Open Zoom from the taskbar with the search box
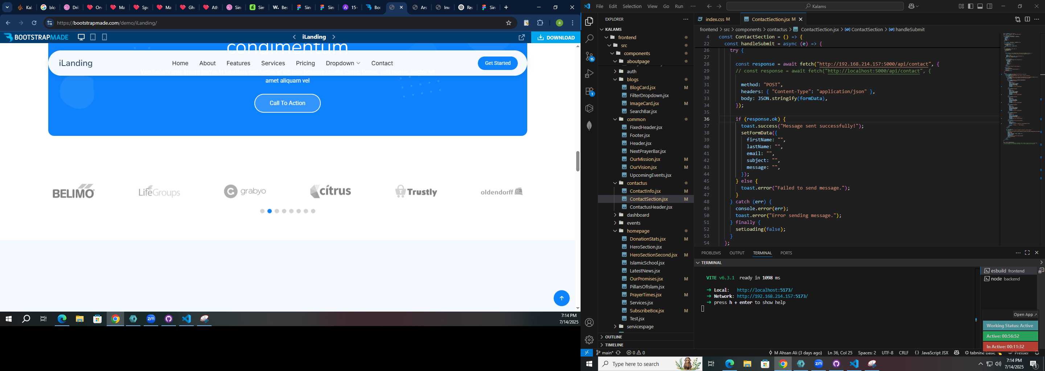The height and width of the screenshot is (371, 1045). coord(819,364)
